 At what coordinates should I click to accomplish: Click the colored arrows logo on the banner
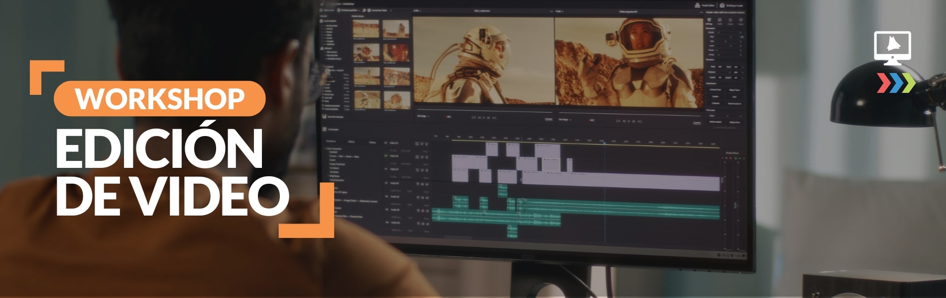[x=896, y=83]
